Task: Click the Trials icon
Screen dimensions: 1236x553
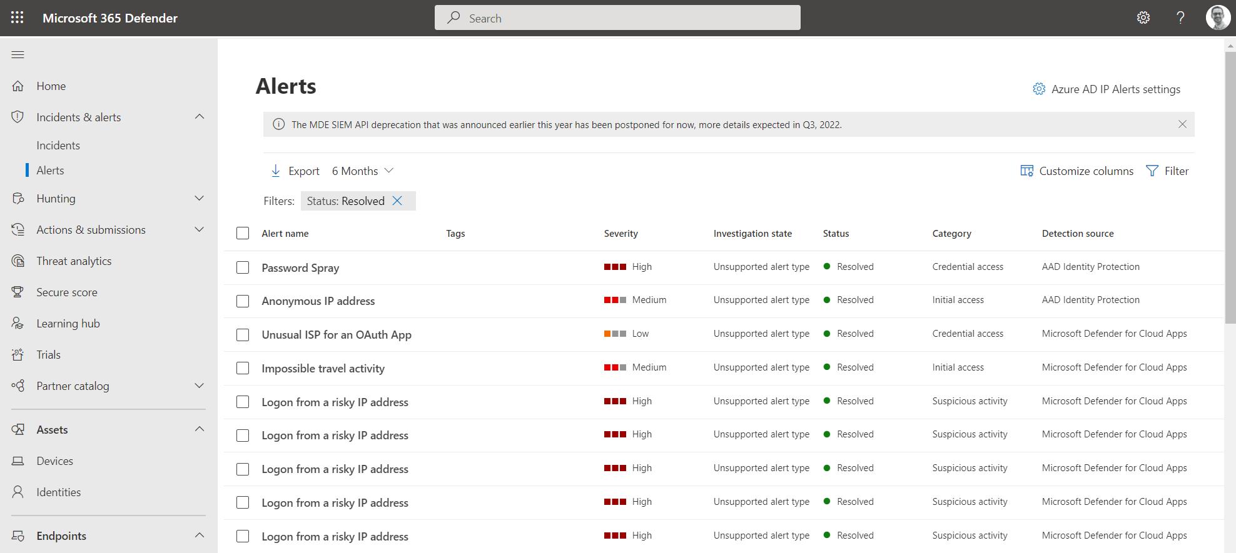Action: [x=18, y=355]
